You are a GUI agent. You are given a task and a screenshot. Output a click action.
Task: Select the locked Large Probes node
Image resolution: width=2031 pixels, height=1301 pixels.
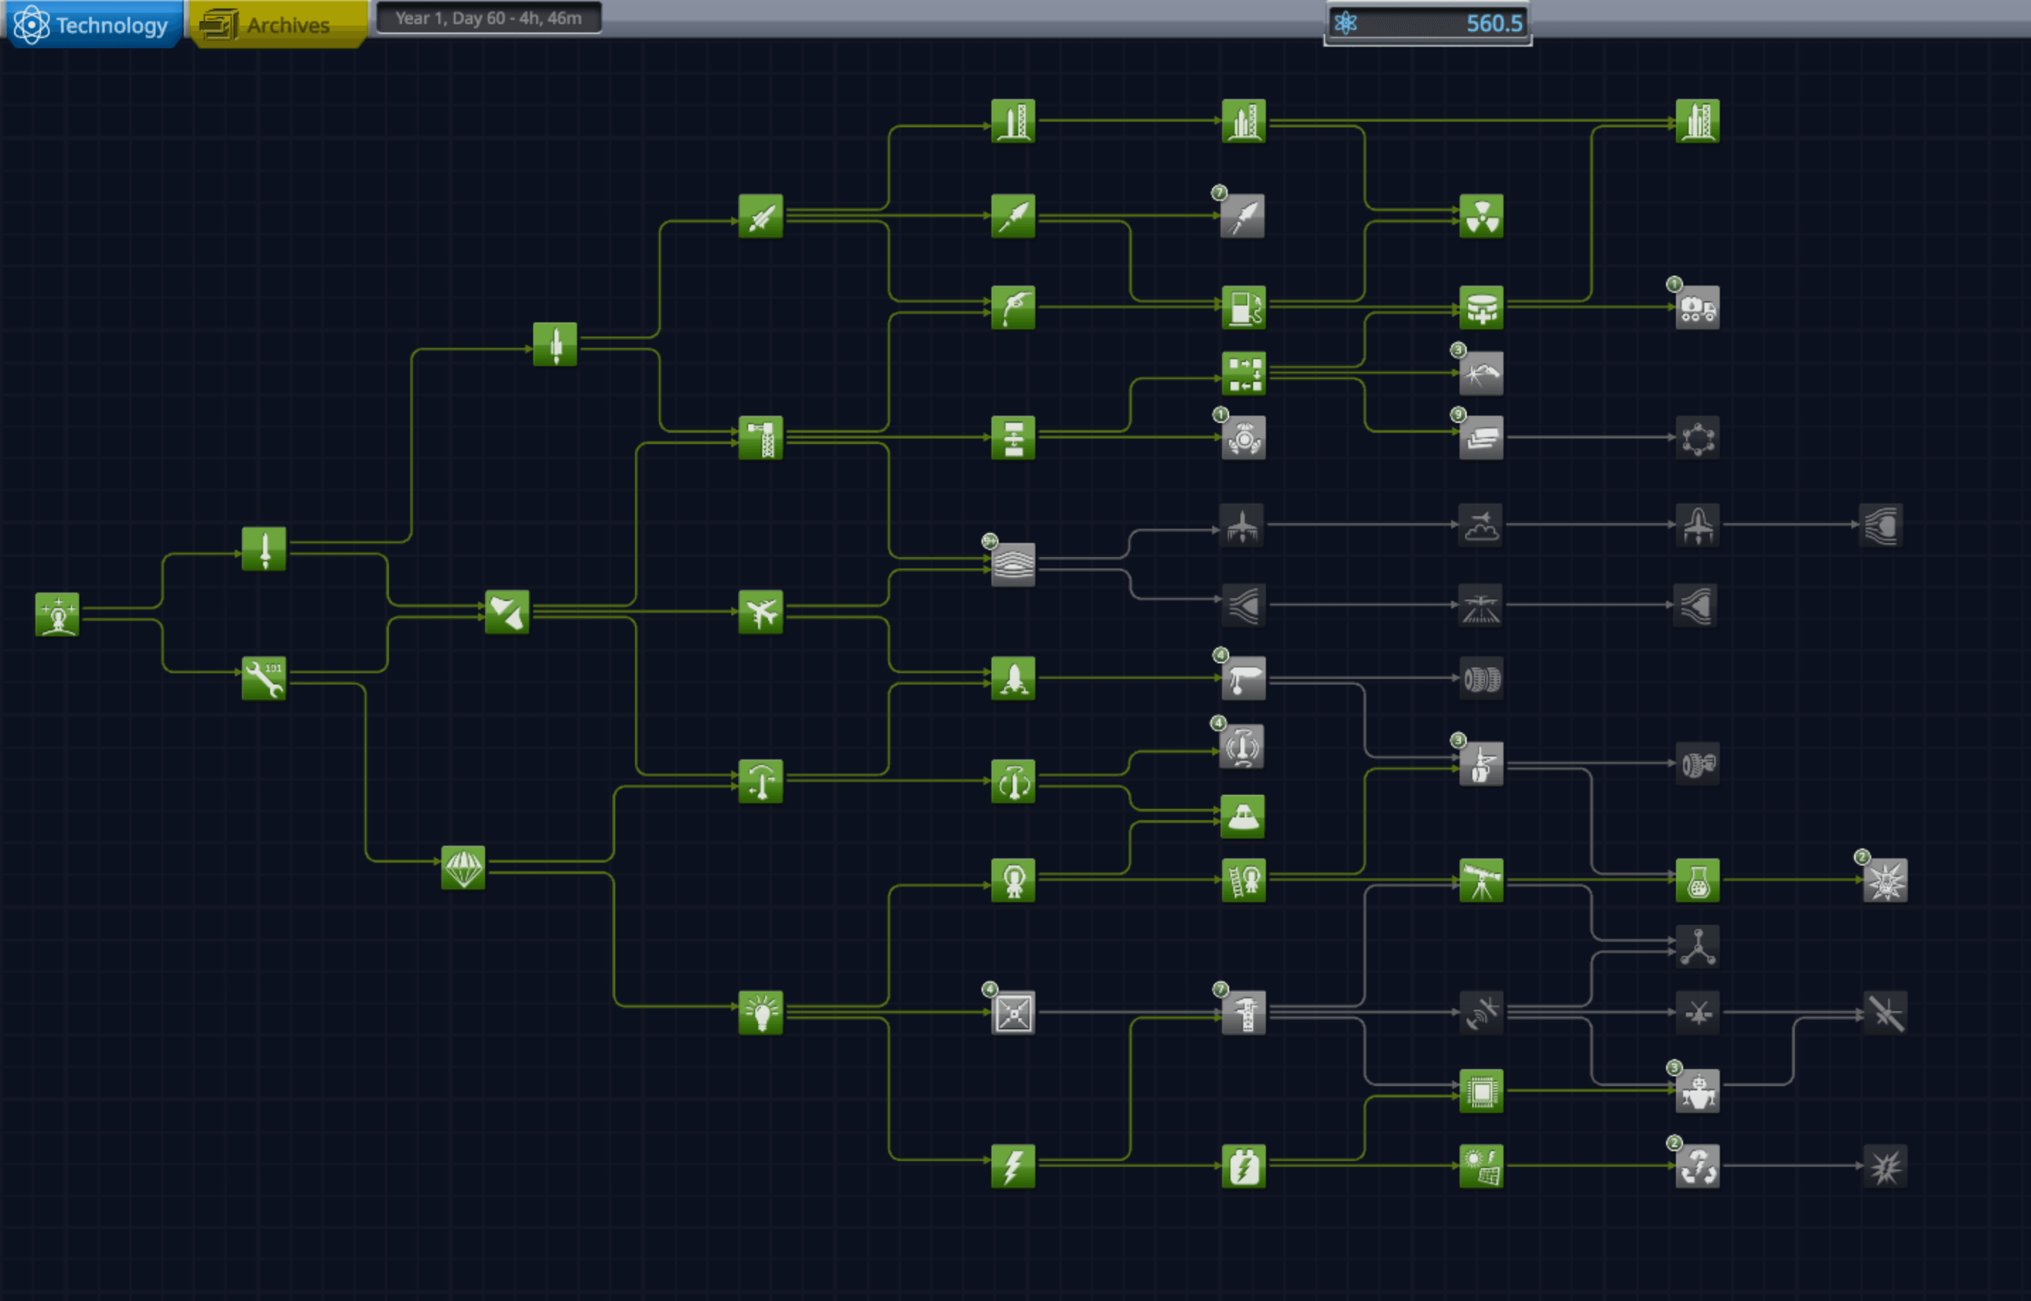[x=1885, y=1012]
